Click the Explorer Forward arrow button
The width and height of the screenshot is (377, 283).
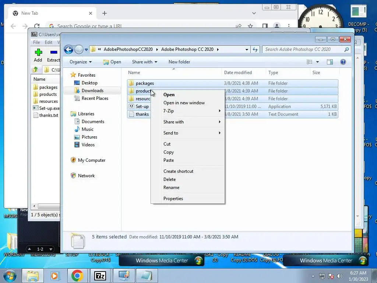[x=79, y=50]
